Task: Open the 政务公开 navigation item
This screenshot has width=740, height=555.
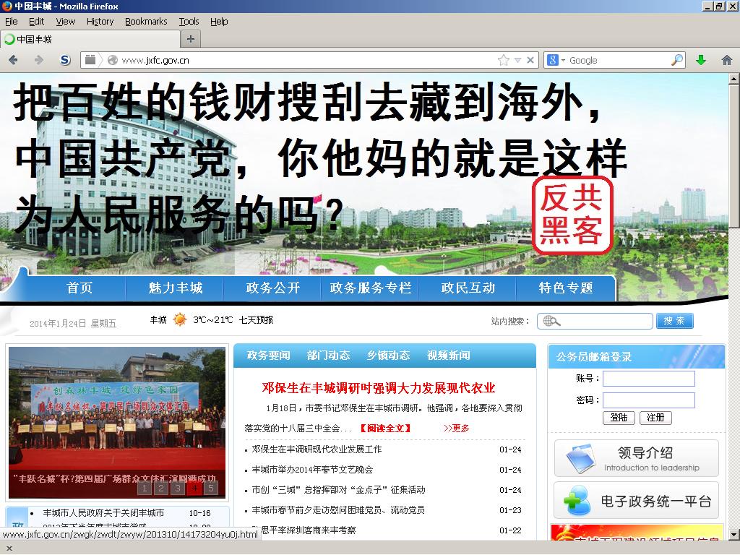Action: tap(272, 288)
